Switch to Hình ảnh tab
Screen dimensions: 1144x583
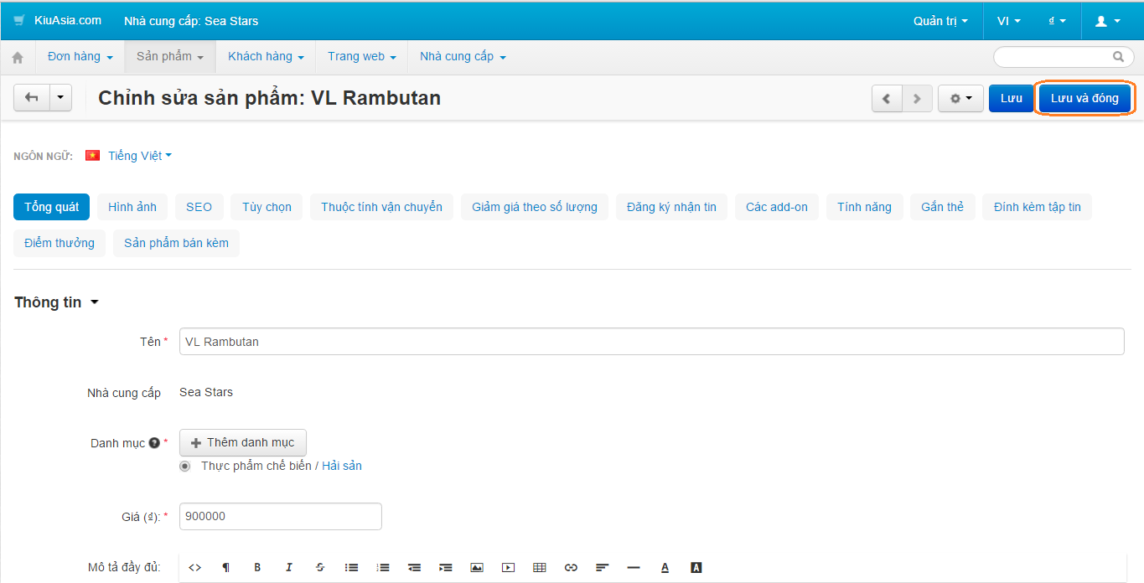click(132, 207)
